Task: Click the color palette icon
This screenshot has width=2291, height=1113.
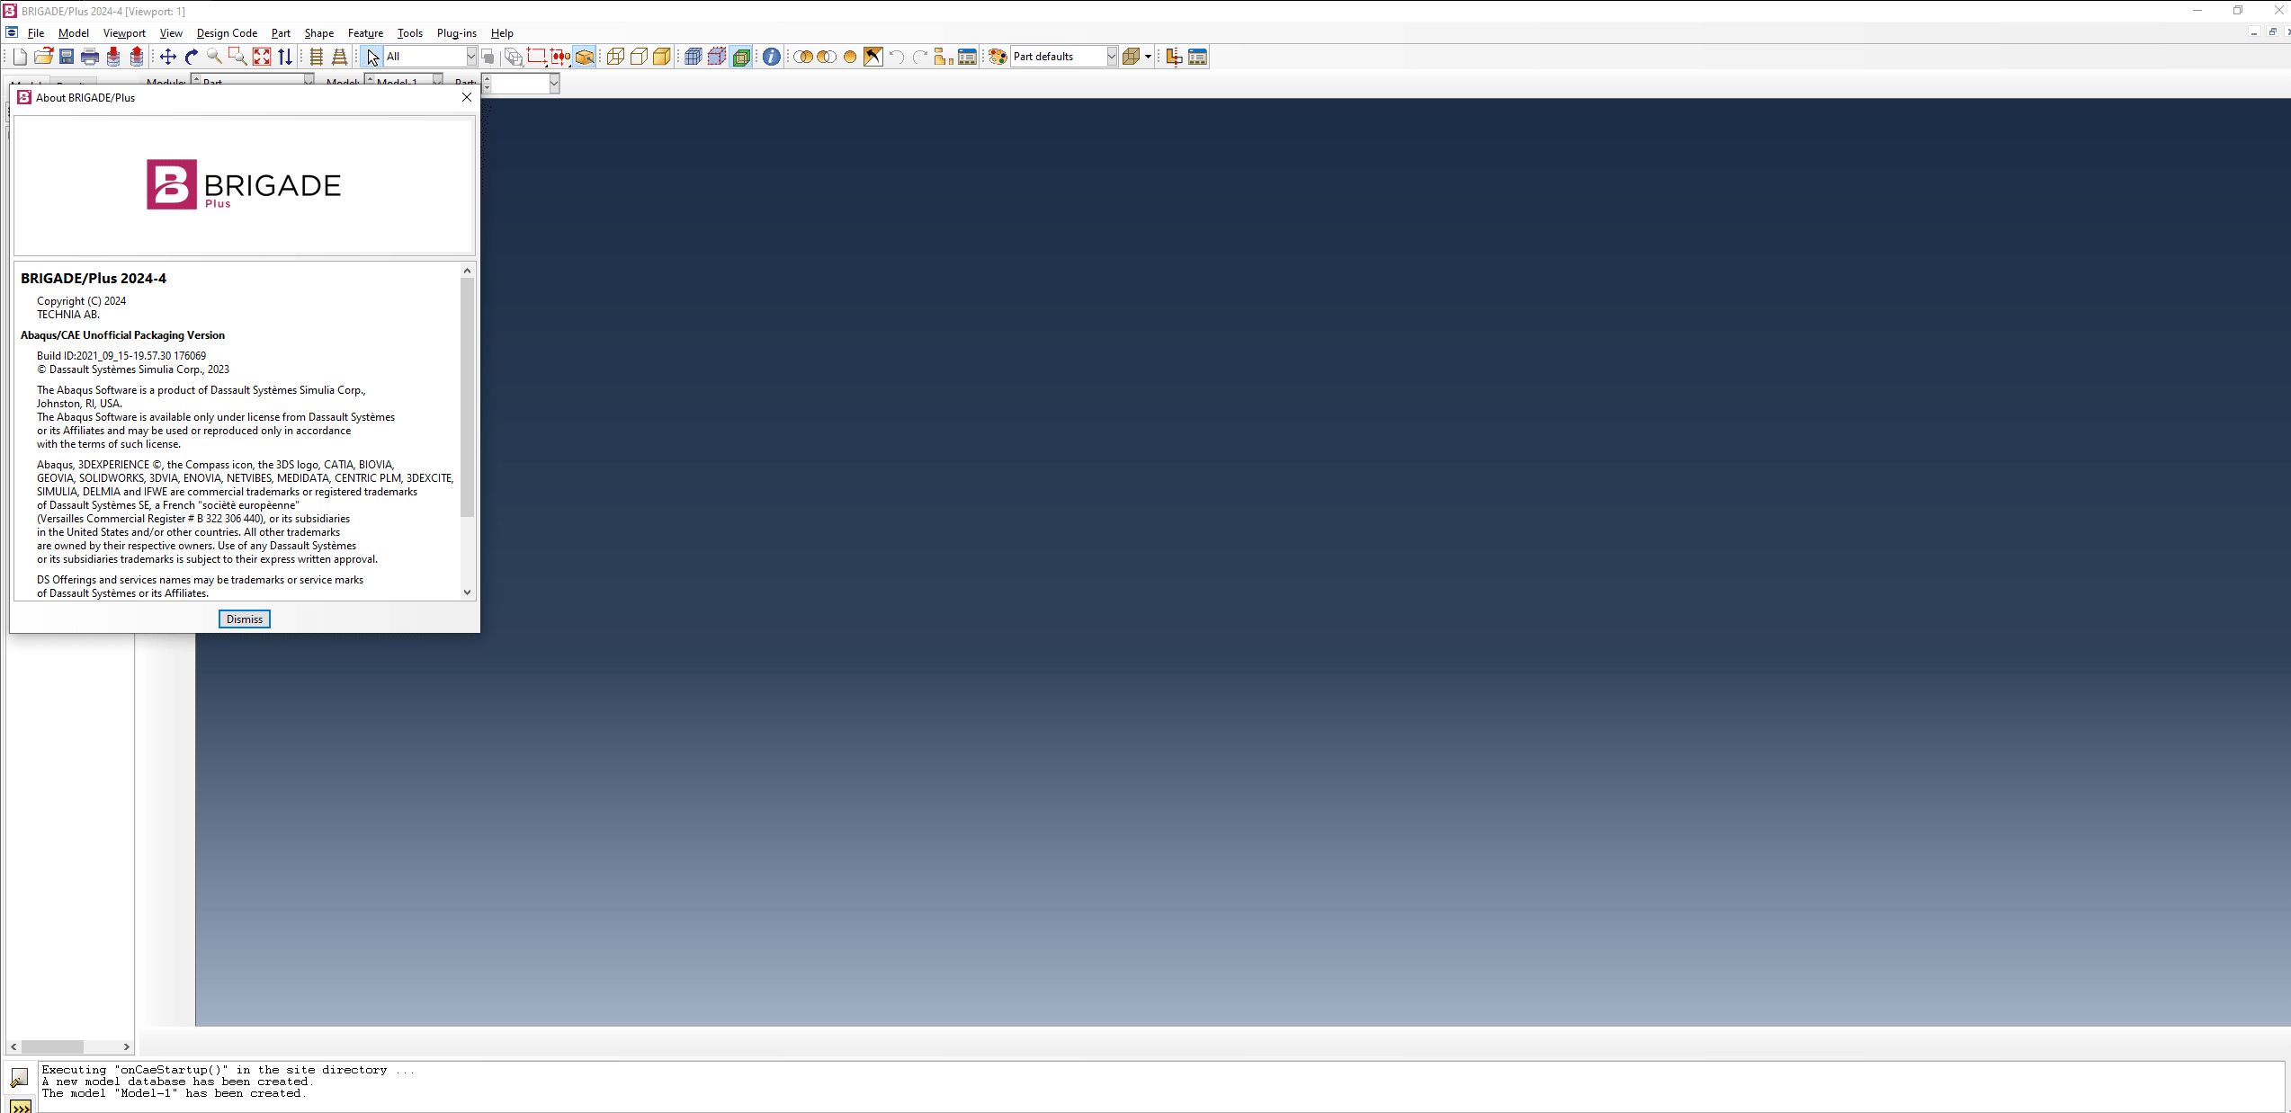Action: (x=998, y=57)
